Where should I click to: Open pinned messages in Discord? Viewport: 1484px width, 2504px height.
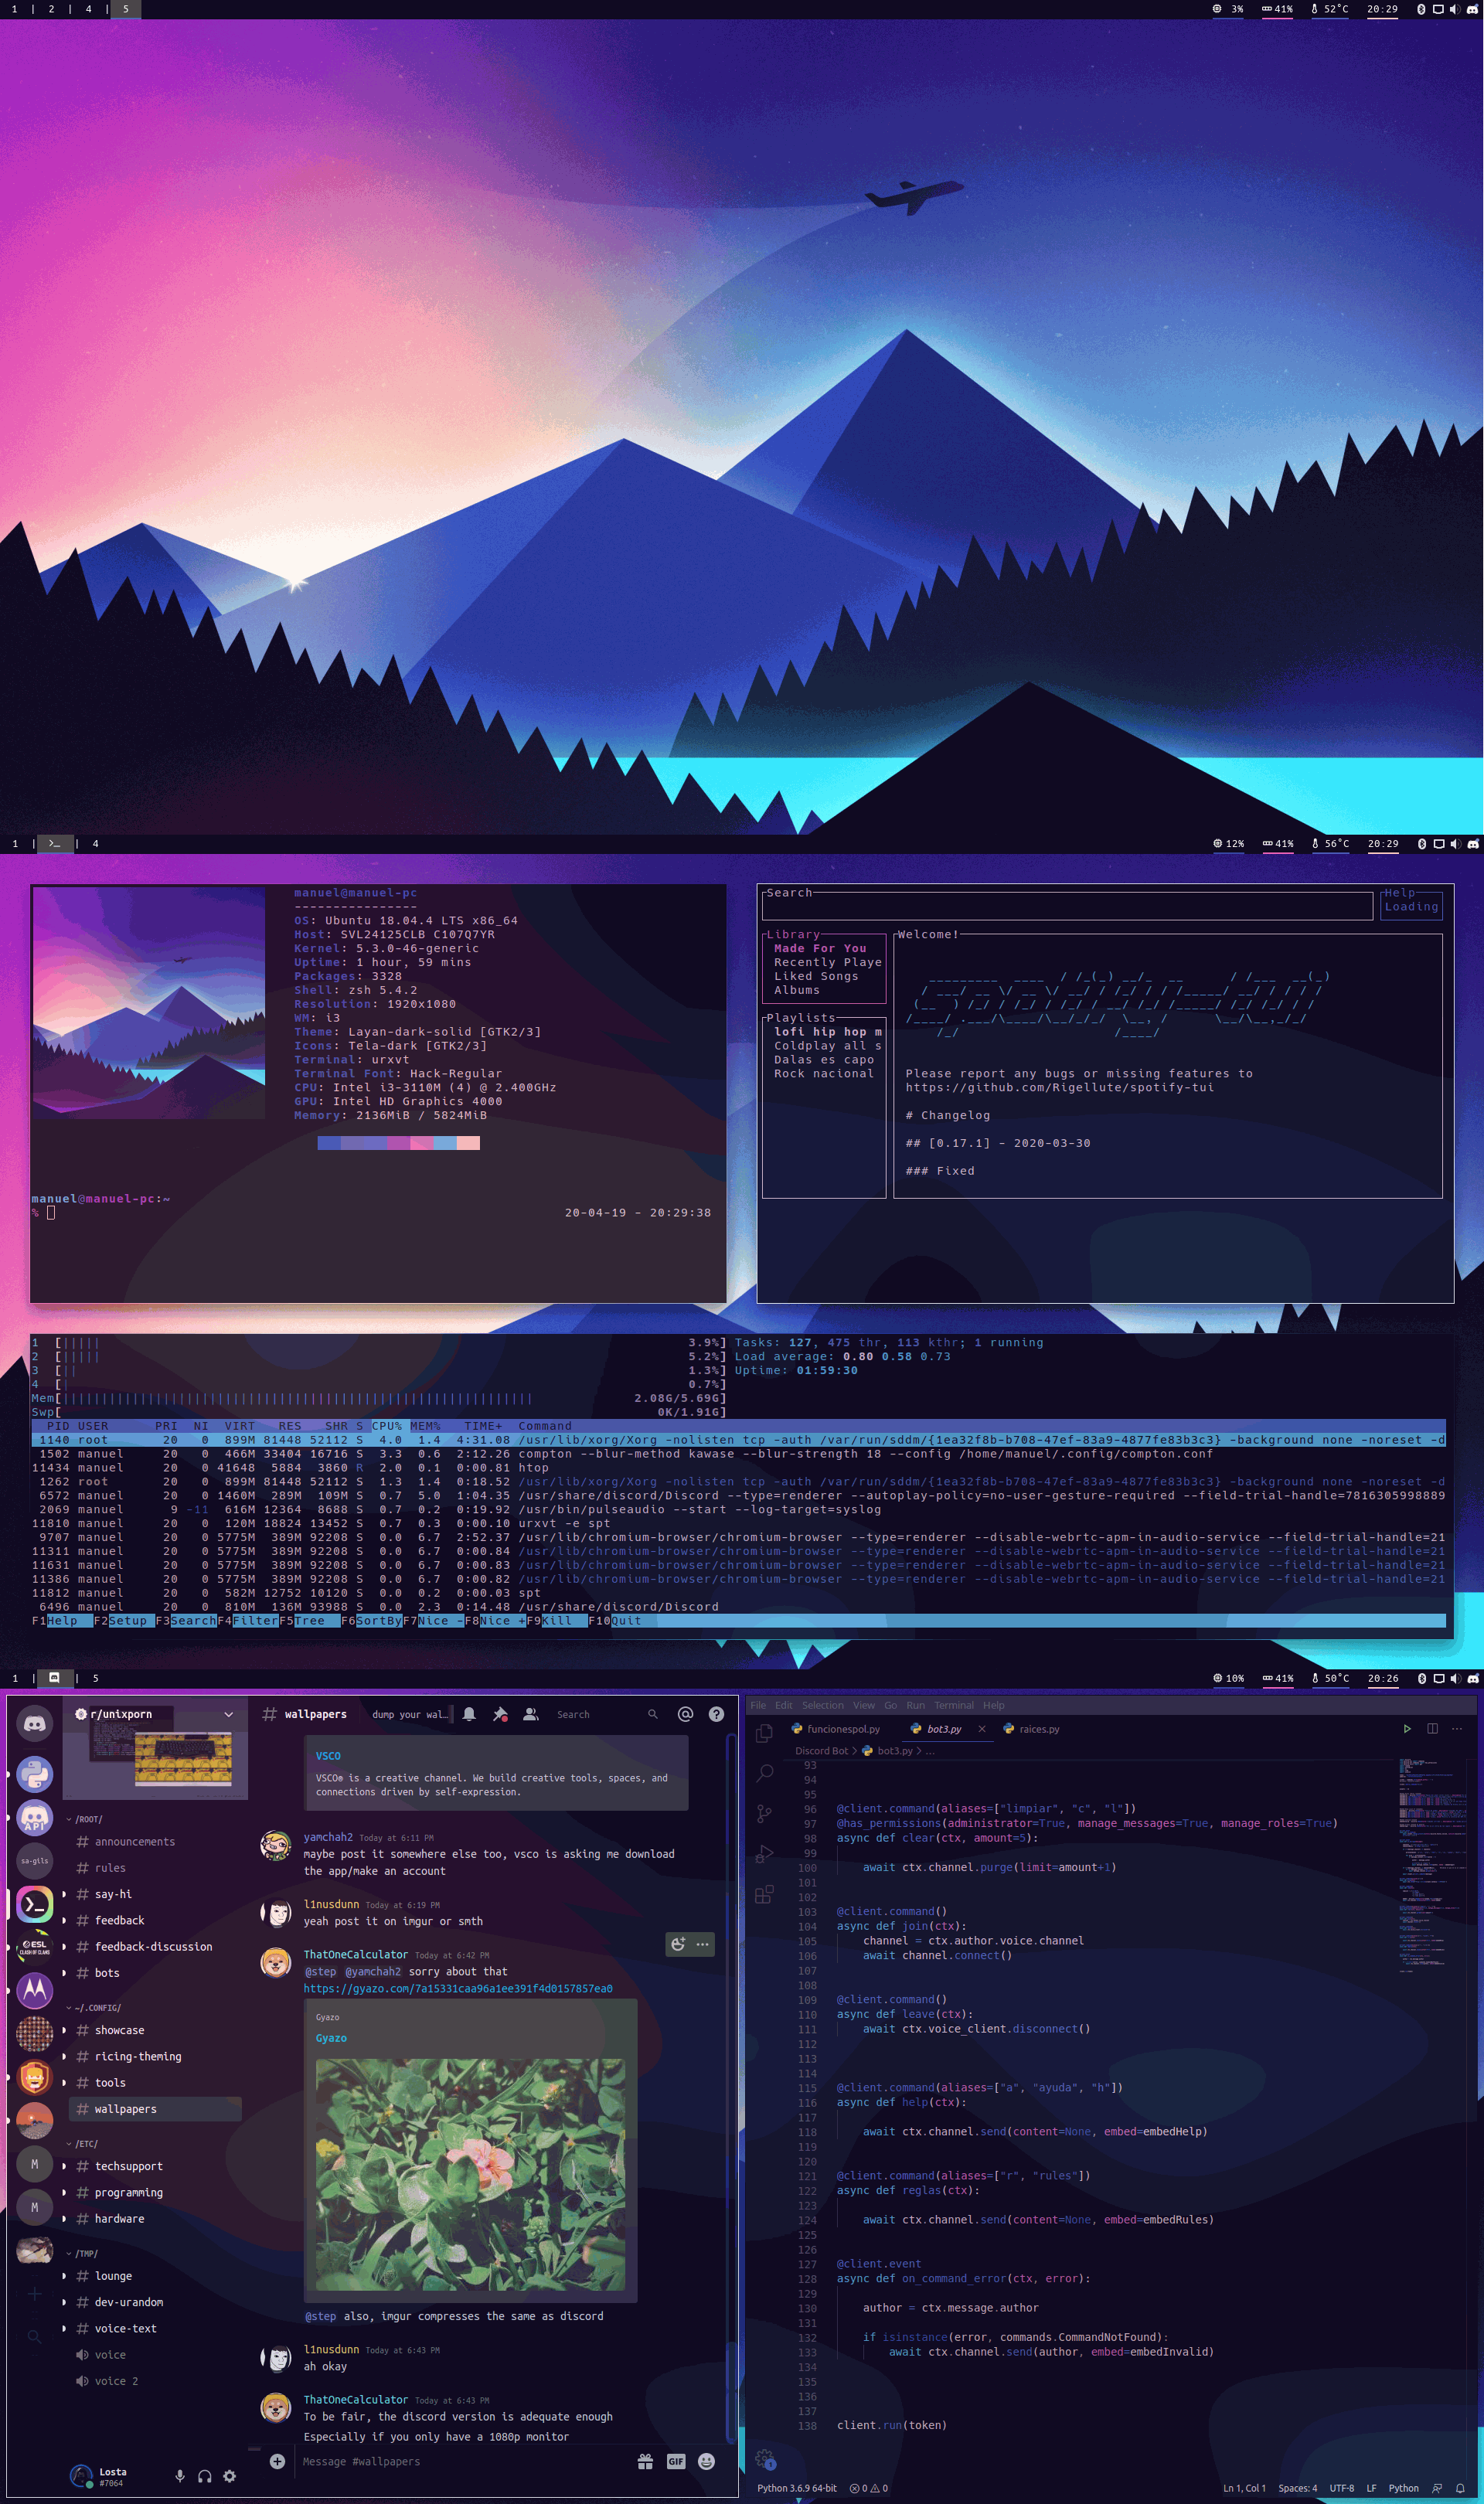(500, 1714)
